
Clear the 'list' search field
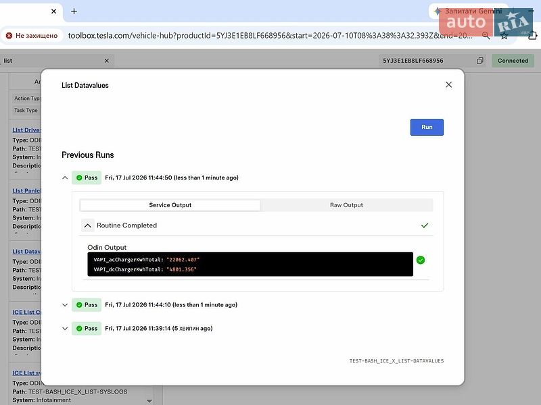point(107,61)
